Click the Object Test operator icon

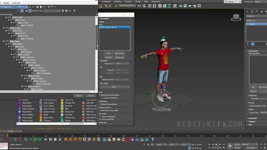[x=62, y=100]
